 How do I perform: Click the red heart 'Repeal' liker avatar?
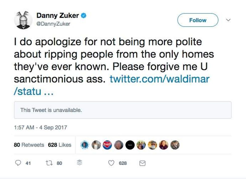point(107,145)
